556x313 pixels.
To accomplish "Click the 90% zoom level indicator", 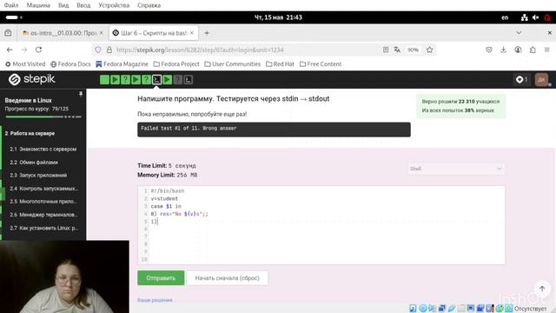I will (x=413, y=50).
